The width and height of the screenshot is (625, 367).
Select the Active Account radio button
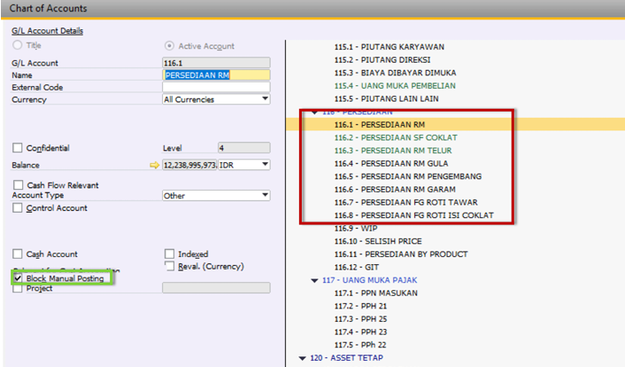click(x=170, y=45)
